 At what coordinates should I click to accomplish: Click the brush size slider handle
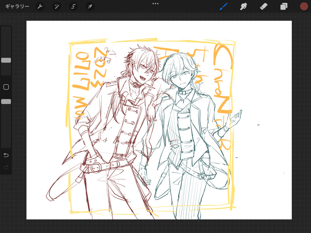click(x=6, y=60)
